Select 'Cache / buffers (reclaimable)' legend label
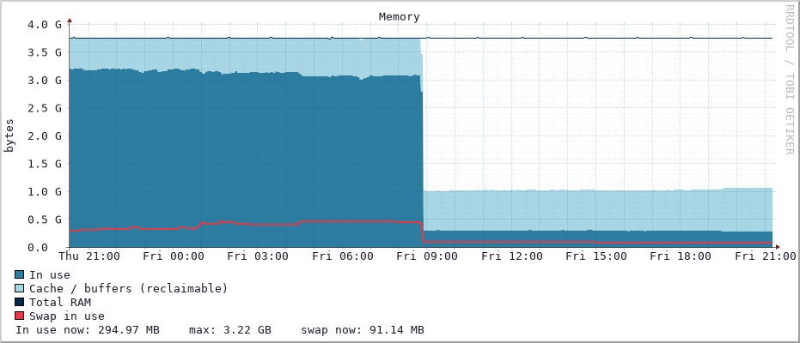This screenshot has width=800, height=343. (x=128, y=288)
